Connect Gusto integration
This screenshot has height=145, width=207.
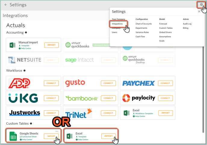point(108,83)
